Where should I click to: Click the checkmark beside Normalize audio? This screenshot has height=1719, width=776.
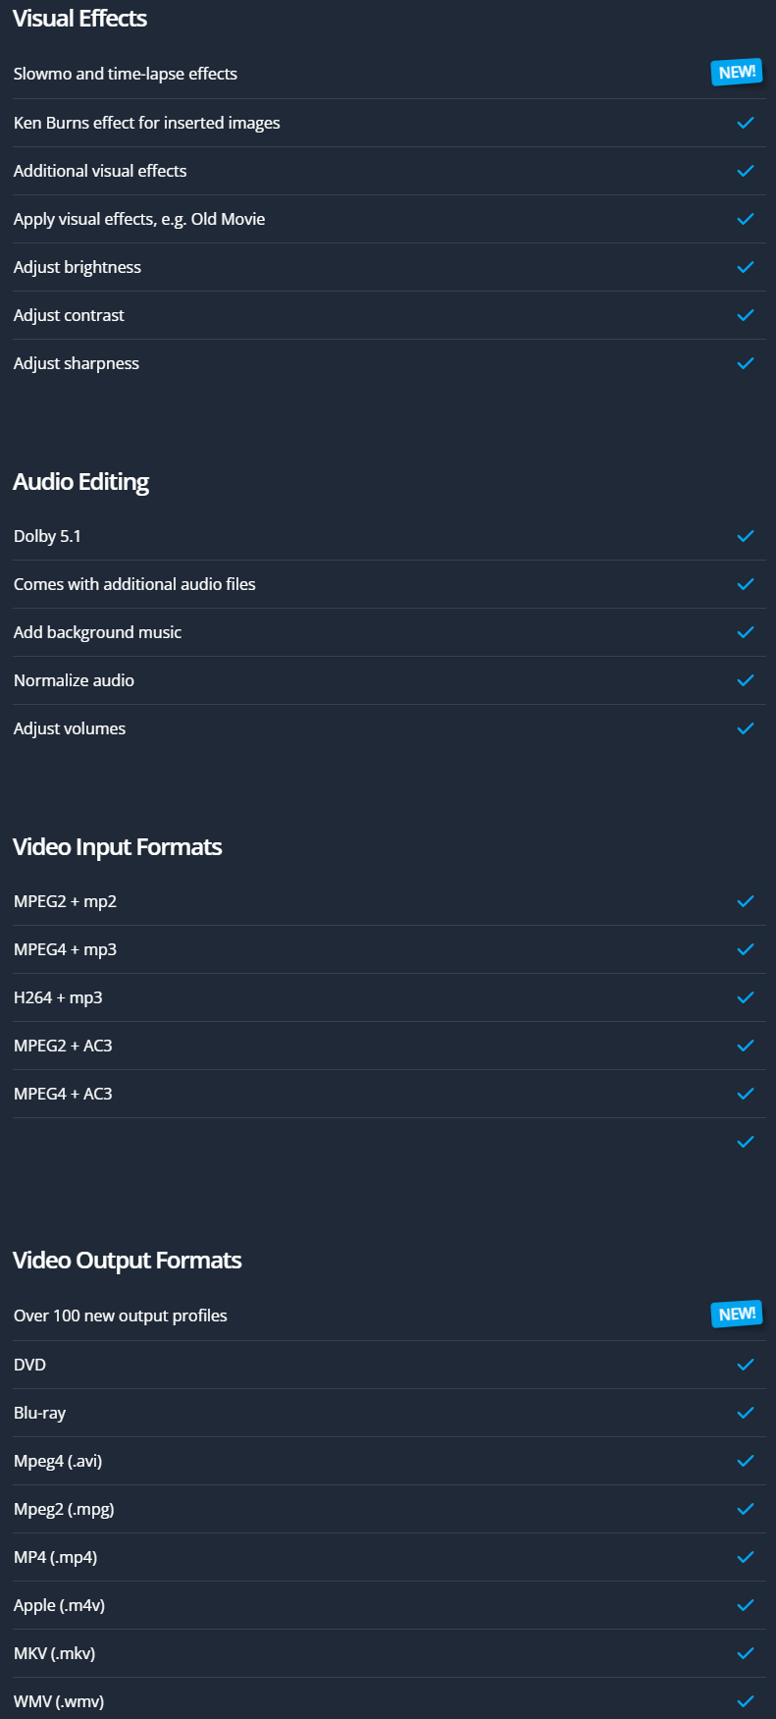[746, 680]
